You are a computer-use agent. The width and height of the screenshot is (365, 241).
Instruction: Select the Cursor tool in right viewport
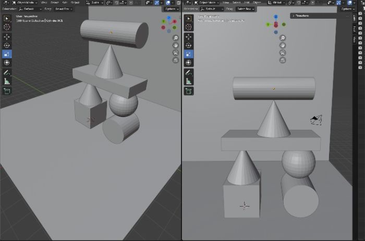(189, 27)
